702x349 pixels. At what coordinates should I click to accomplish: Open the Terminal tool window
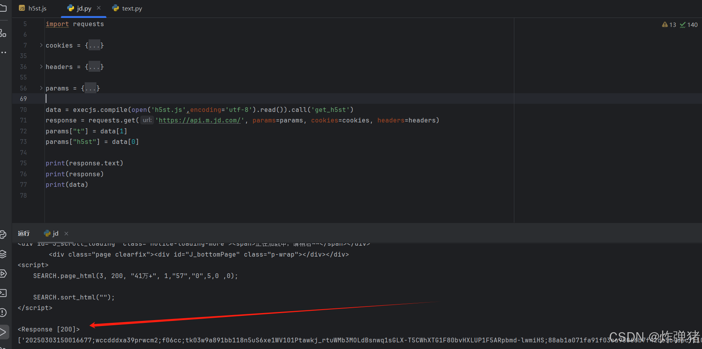3,293
